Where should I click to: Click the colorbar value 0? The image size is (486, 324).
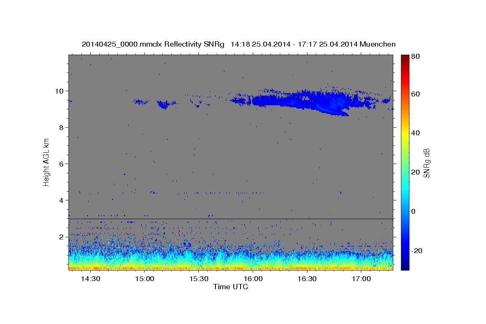414,211
